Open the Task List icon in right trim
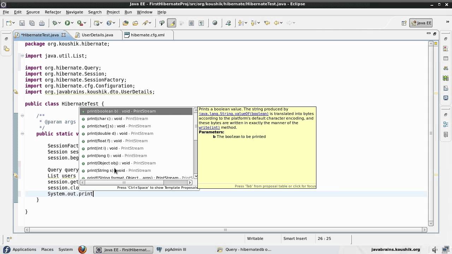 (x=446, y=135)
